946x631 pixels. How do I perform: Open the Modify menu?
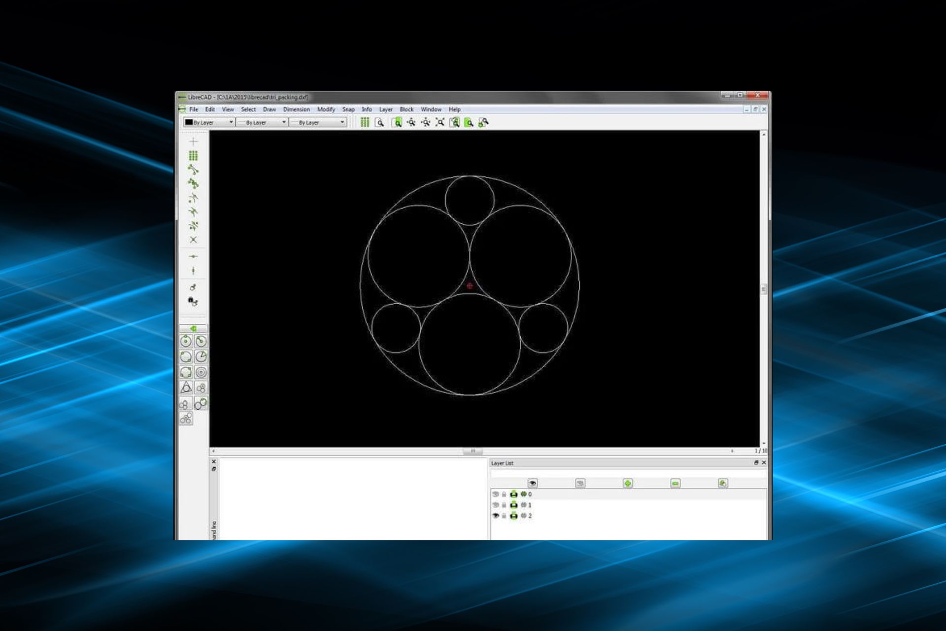click(326, 109)
